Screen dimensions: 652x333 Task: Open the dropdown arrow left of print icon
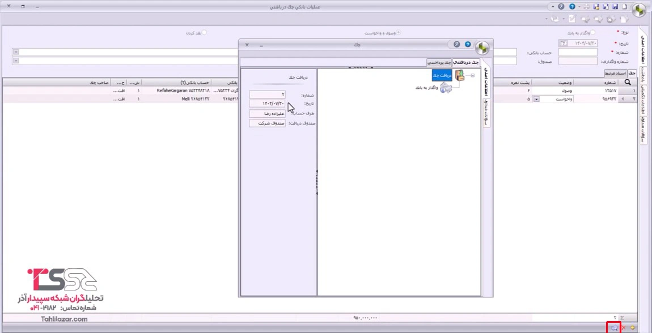pyautogui.click(x=547, y=19)
